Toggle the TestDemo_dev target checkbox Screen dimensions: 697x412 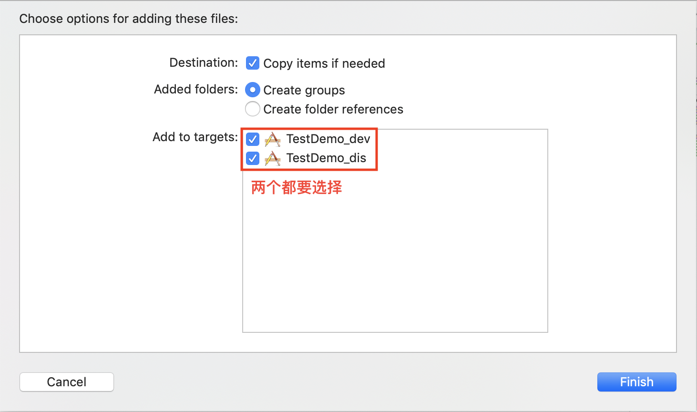(x=253, y=139)
